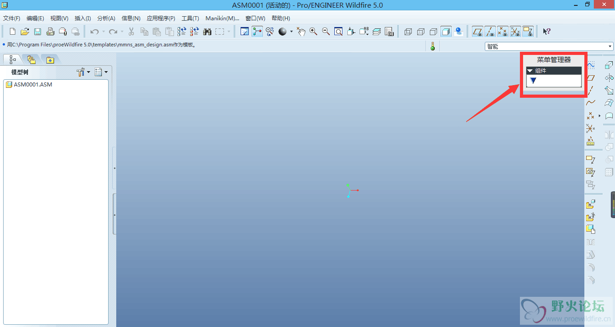Click the zoom out magnifier icon
This screenshot has height=327, width=615.
point(326,32)
